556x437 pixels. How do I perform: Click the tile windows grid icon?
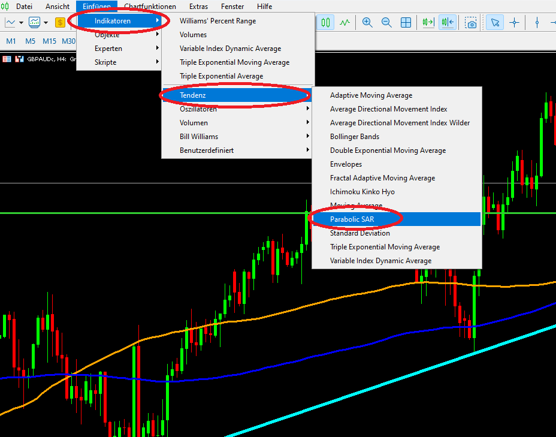coord(406,23)
